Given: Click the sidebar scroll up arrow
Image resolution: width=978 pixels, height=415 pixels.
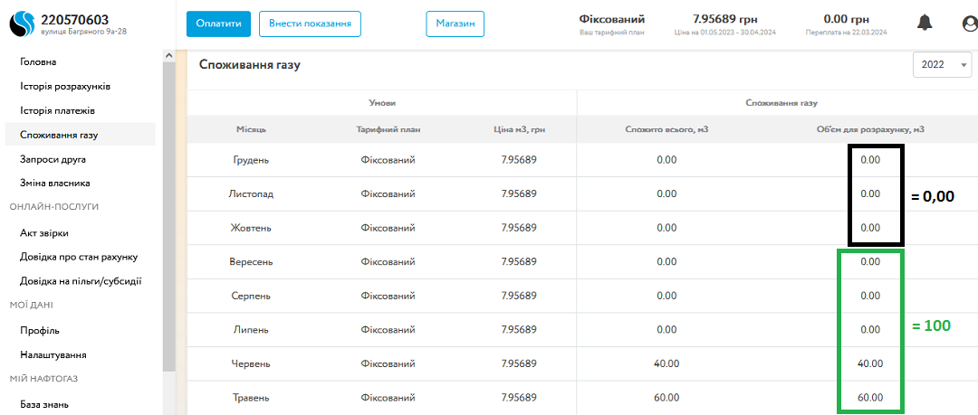Looking at the screenshot, I should 168,56.
